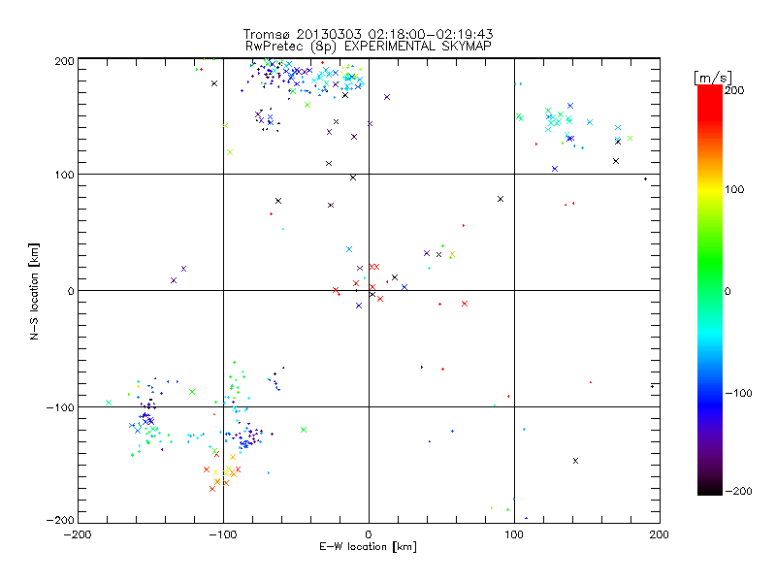Click the '200' y-axis tick label
The width and height of the screenshot is (776, 582).
(x=64, y=61)
